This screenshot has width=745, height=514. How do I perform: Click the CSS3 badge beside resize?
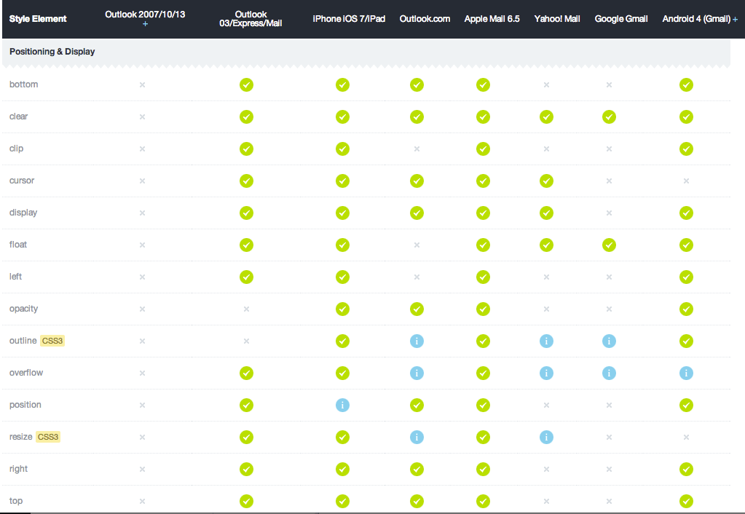tap(48, 437)
